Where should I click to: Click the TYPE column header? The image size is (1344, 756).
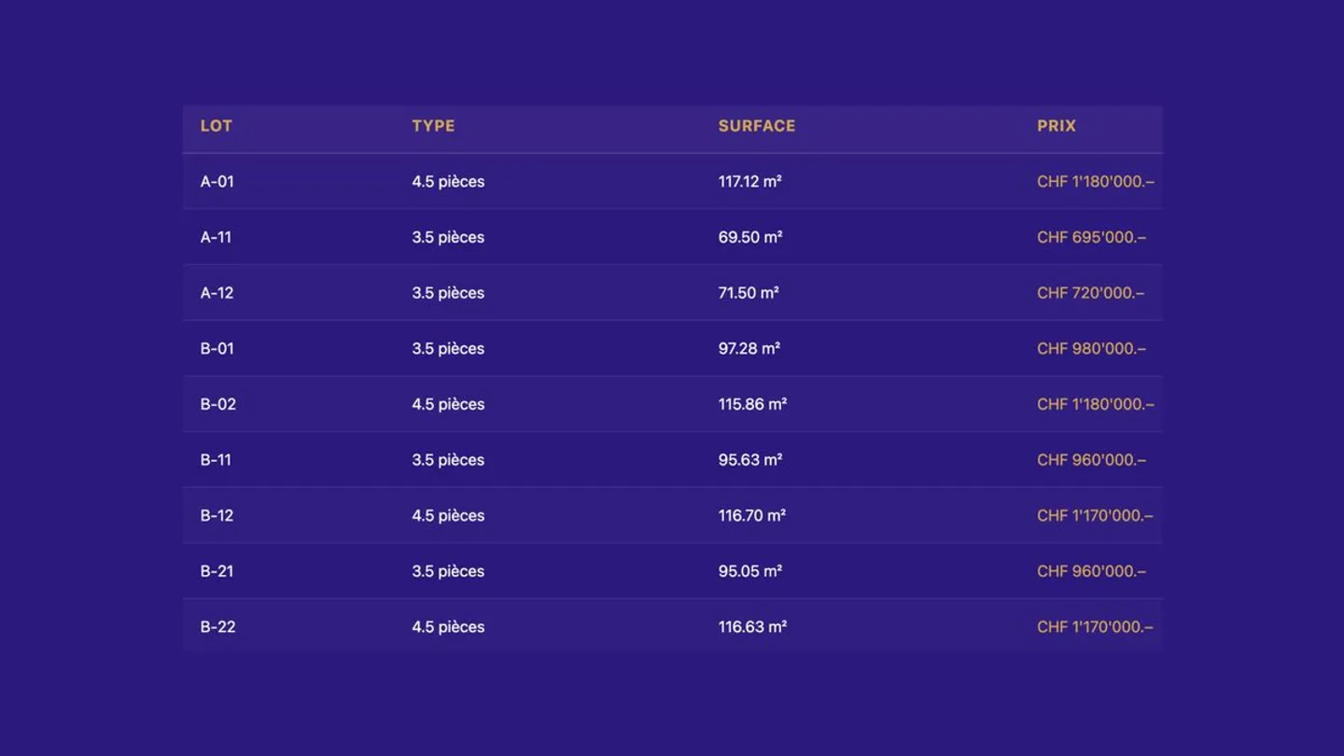pyautogui.click(x=433, y=126)
